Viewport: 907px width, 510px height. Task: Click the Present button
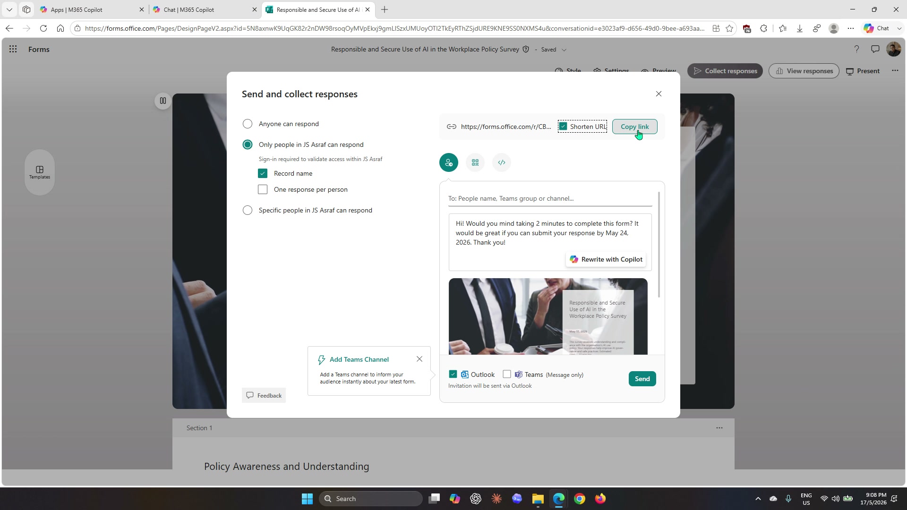point(863,71)
